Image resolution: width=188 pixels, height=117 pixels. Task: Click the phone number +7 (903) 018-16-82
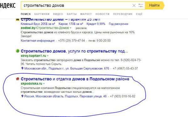[x=123, y=96]
